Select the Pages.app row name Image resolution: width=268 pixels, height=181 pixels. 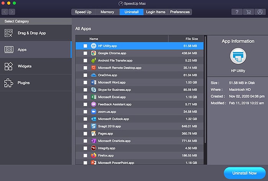(x=105, y=134)
